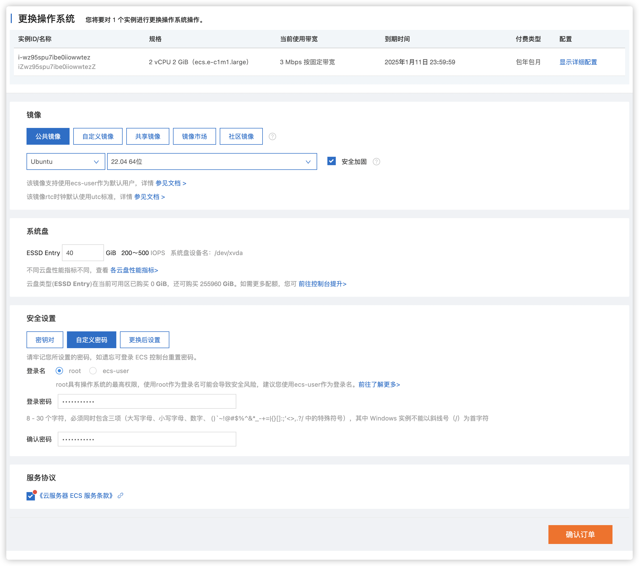Click the 登录密码 input field
The height and width of the screenshot is (566, 639).
click(x=147, y=401)
